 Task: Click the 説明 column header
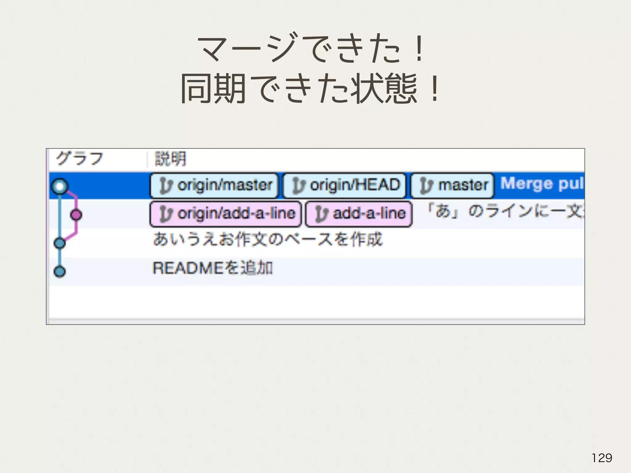click(x=170, y=159)
